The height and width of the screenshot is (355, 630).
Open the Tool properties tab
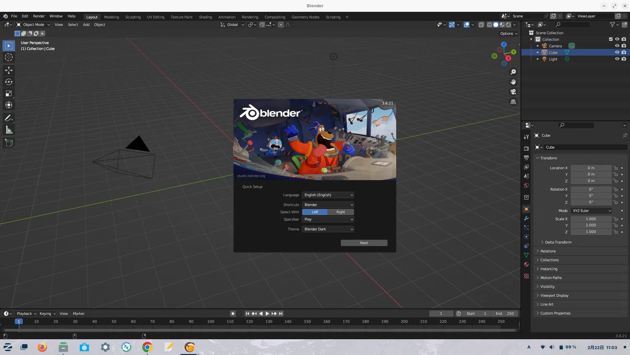coord(526,137)
